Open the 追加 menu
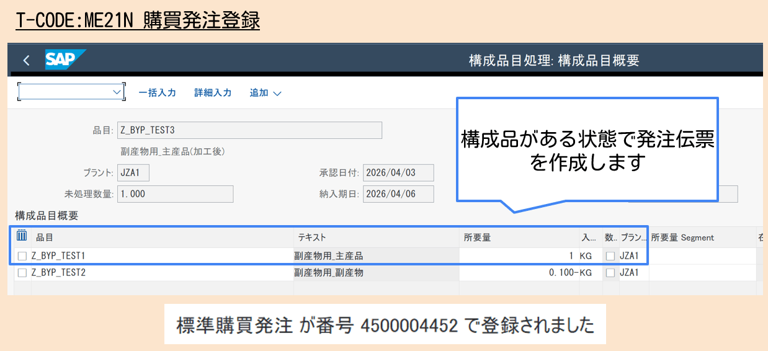The height and width of the screenshot is (351, 768). coord(265,92)
